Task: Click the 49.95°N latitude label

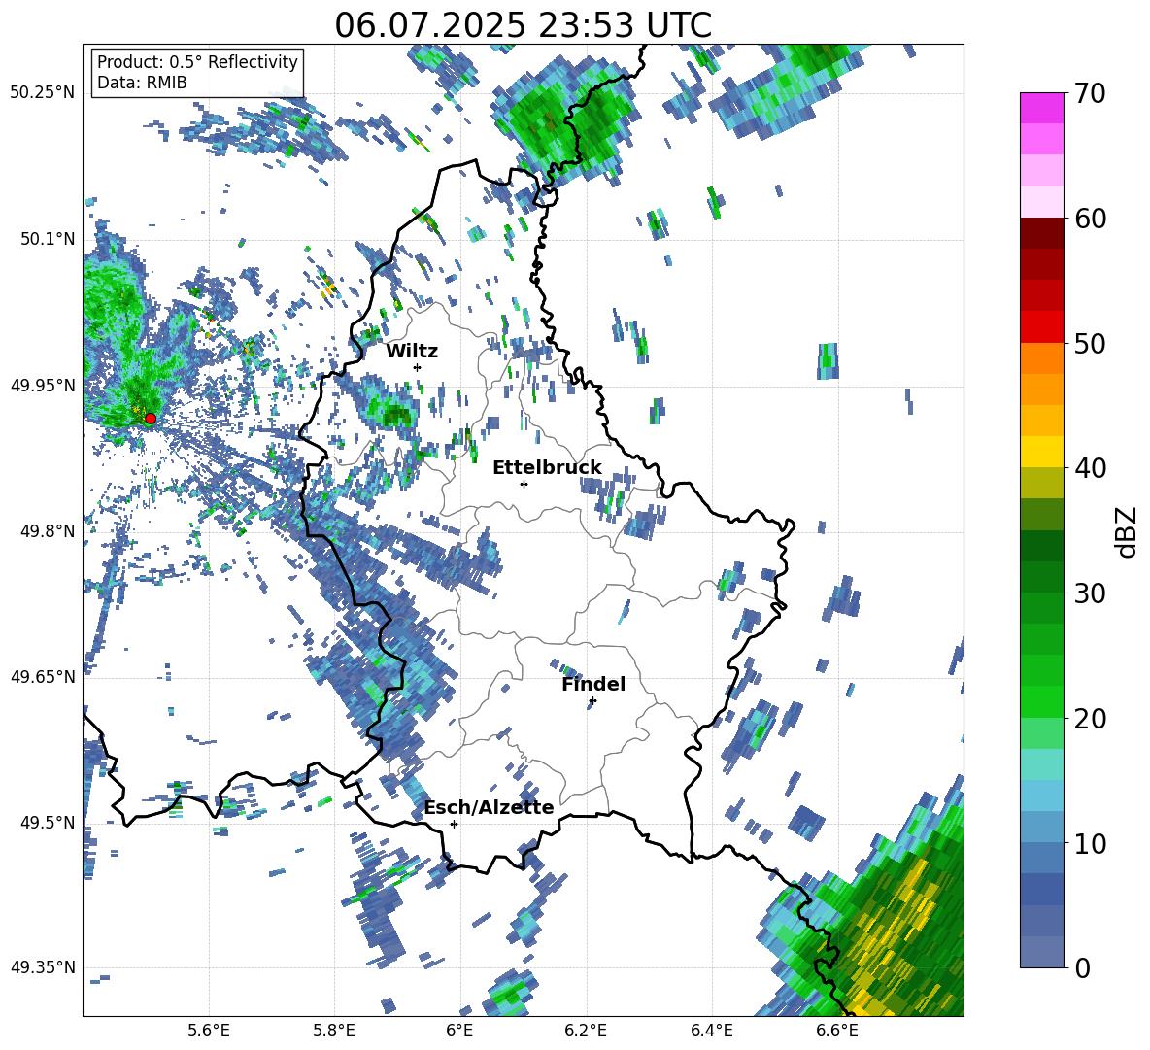Action: pyautogui.click(x=43, y=386)
